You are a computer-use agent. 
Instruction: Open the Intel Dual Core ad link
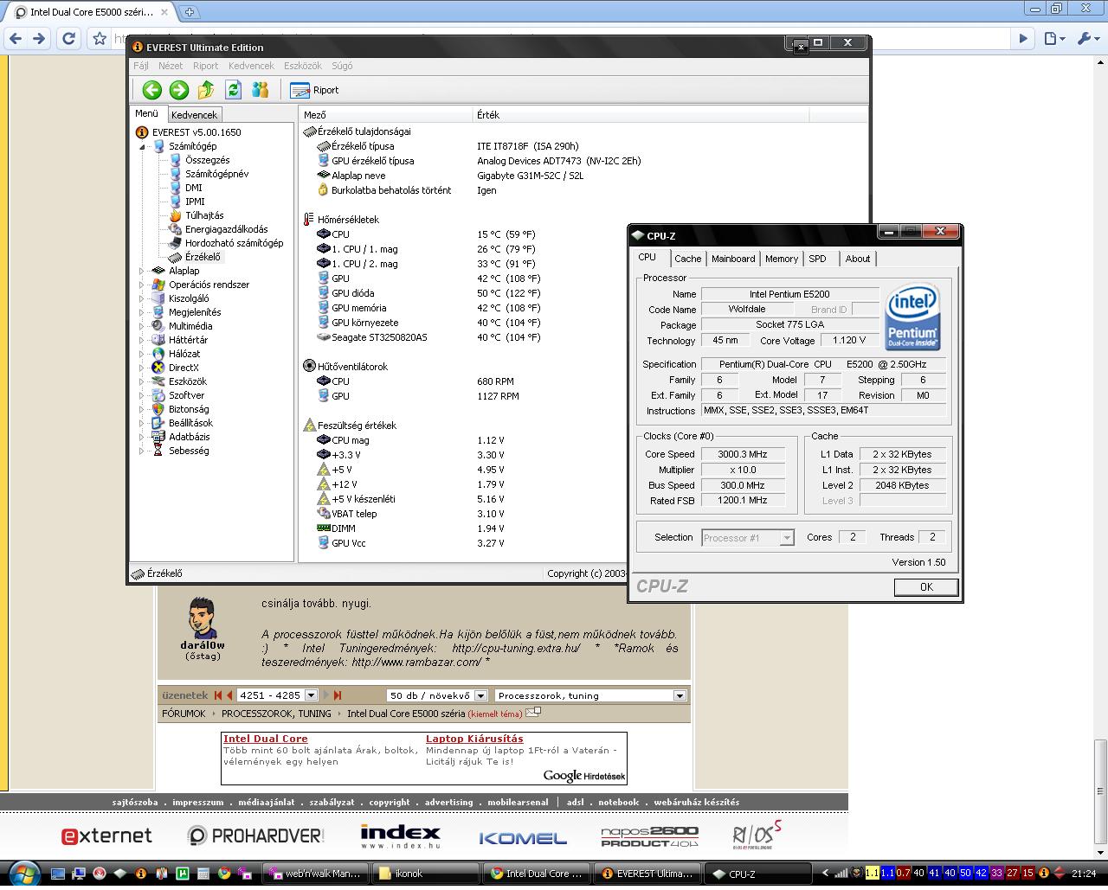click(x=266, y=739)
